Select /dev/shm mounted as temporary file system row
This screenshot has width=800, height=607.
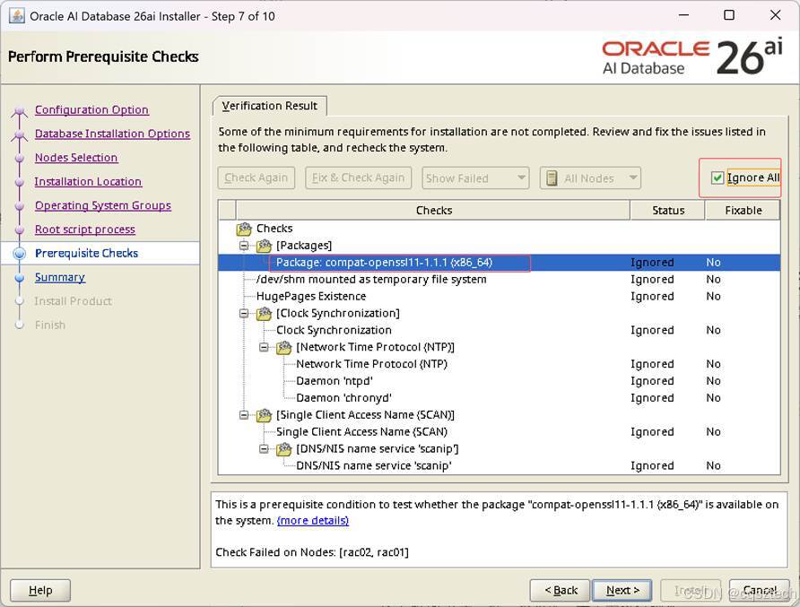pyautogui.click(x=499, y=280)
